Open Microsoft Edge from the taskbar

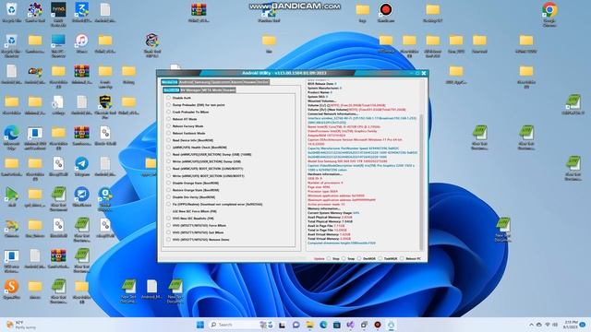coord(323,325)
